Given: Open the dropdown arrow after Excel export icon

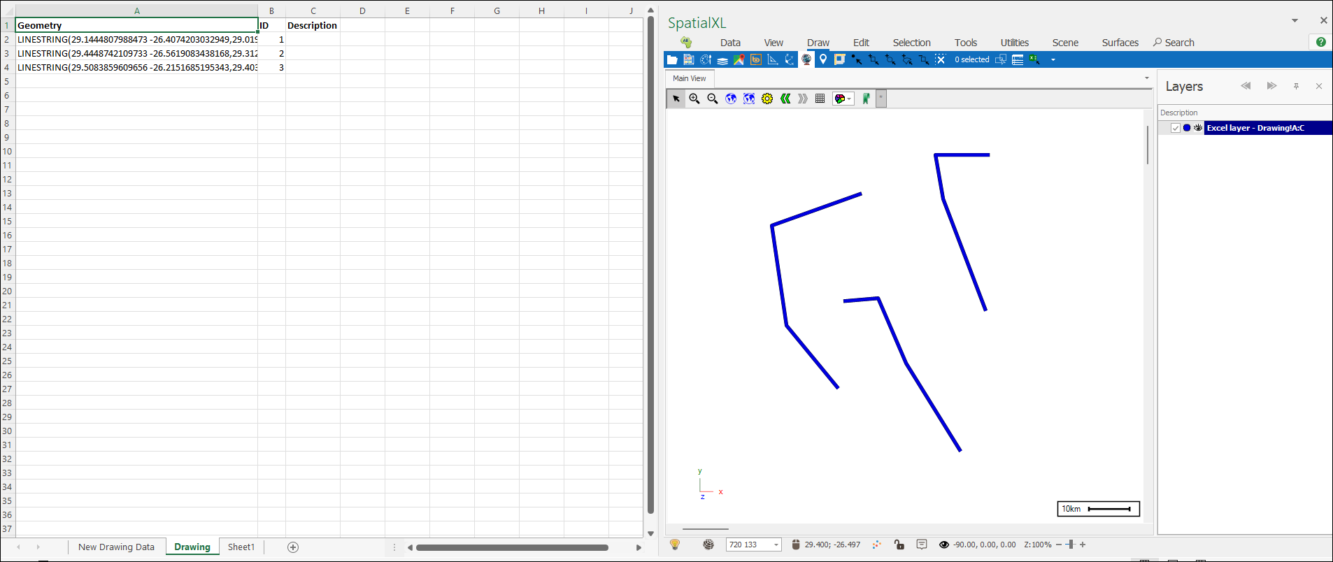Looking at the screenshot, I should 1053,59.
